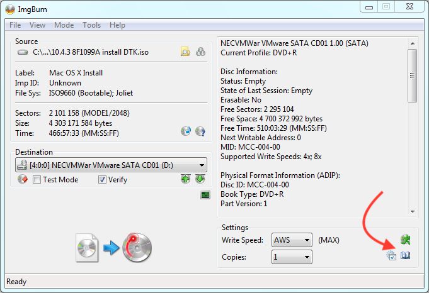
Task: Click '466:57:33 (MM:SS:FF)' time value
Action: (x=84, y=133)
